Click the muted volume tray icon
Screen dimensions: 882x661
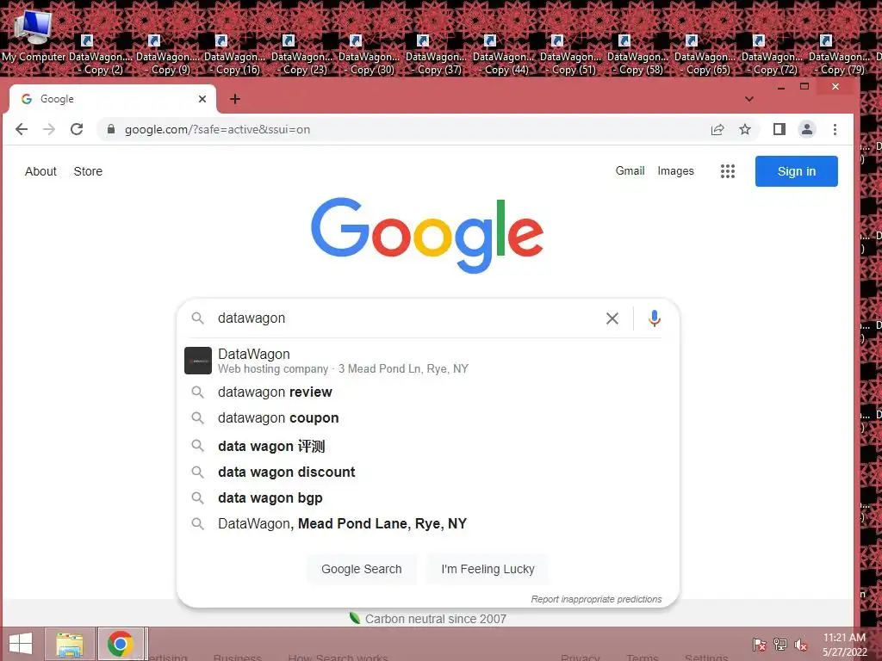pos(801,645)
